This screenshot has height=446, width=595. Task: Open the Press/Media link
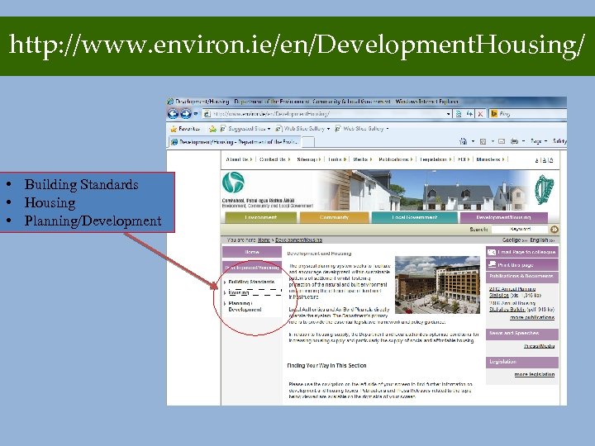539,346
